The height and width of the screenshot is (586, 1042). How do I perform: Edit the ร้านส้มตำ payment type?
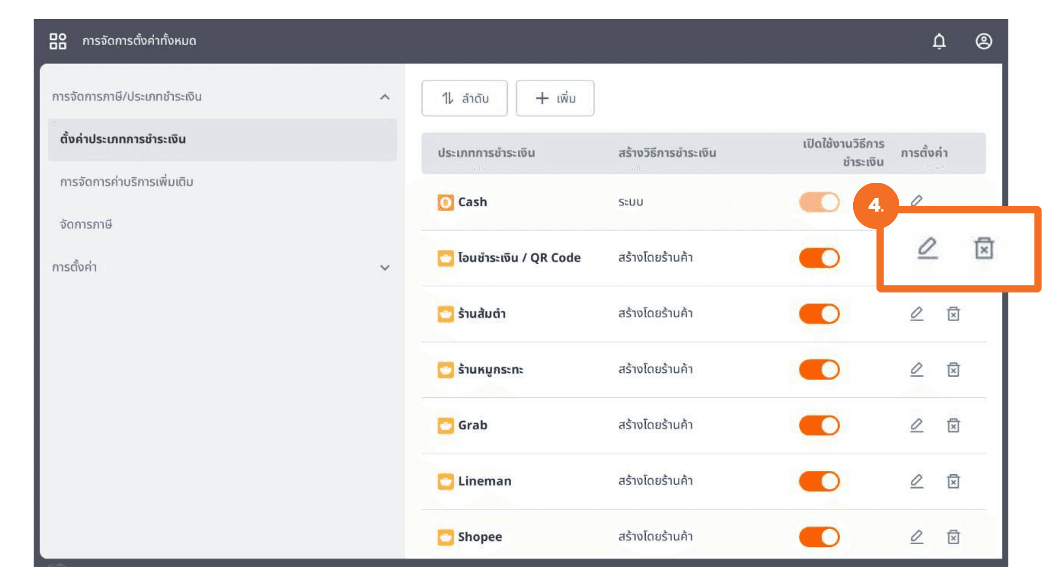(x=917, y=314)
